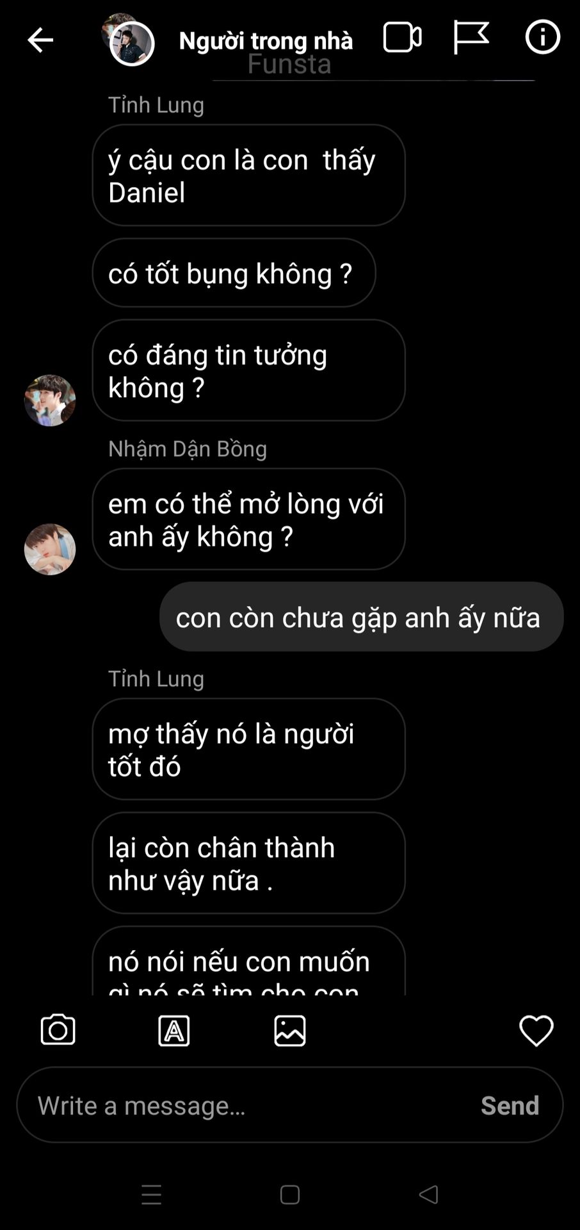Image resolution: width=580 pixels, height=1230 pixels.
Task: Tap Nhậm Dận Bồng's profile picture
Action: (50, 549)
